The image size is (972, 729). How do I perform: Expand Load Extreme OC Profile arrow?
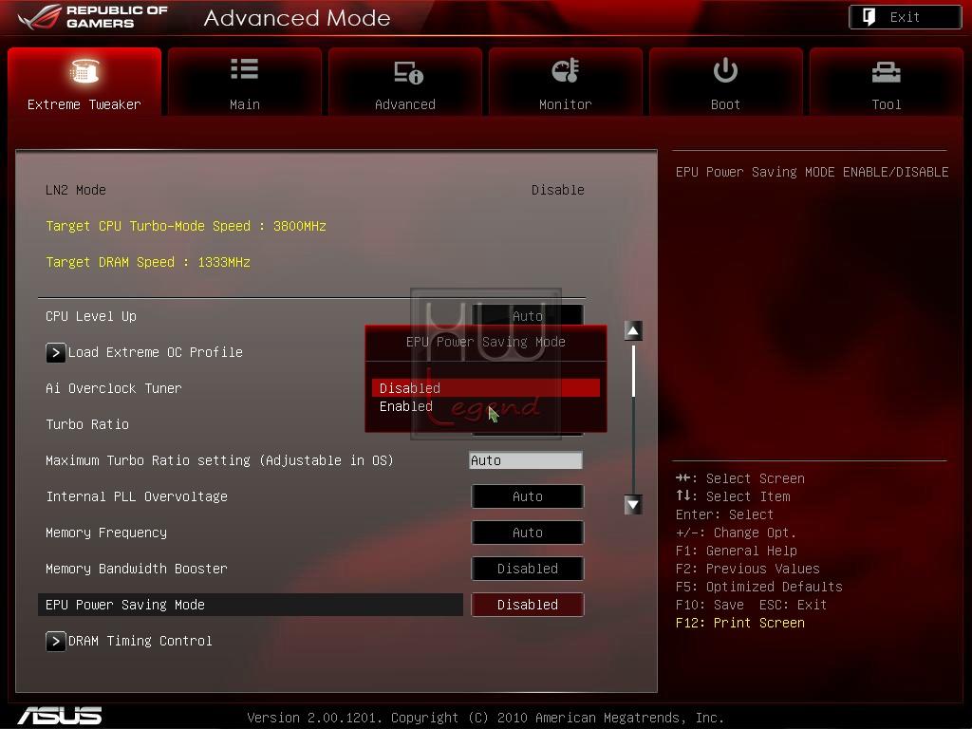(55, 353)
